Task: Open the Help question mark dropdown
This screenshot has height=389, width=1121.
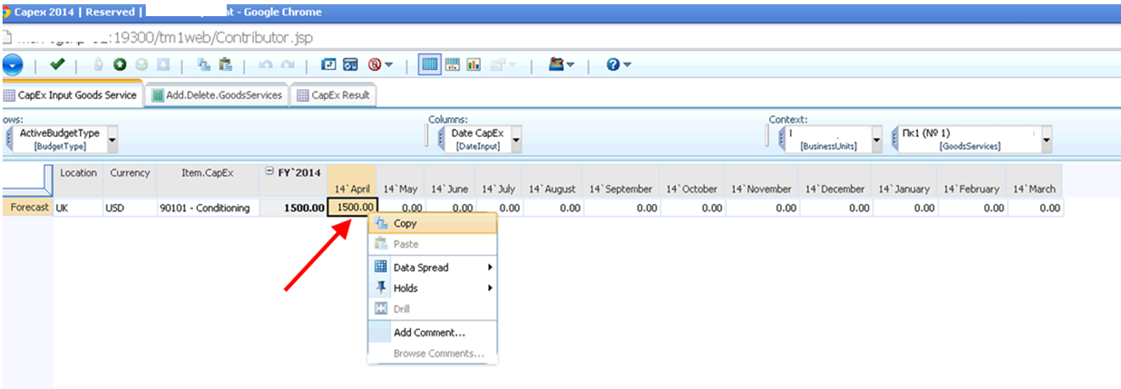Action: point(619,65)
